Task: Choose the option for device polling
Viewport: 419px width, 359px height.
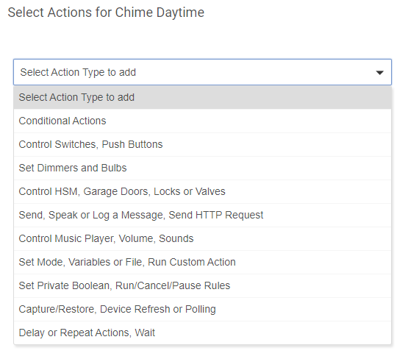Action: tap(202, 309)
